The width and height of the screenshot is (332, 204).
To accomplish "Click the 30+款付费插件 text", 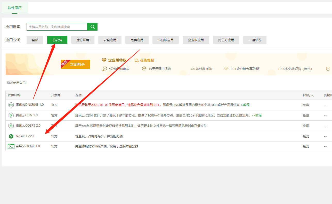I will tap(201, 69).
